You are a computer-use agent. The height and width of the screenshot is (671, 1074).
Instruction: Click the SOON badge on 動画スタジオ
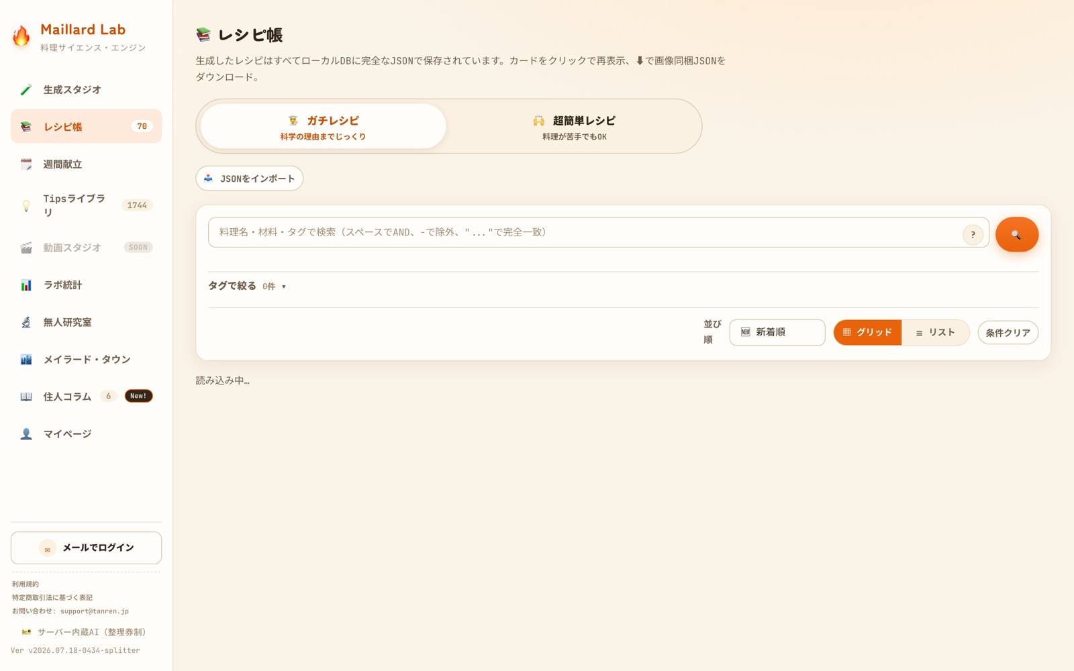(138, 248)
